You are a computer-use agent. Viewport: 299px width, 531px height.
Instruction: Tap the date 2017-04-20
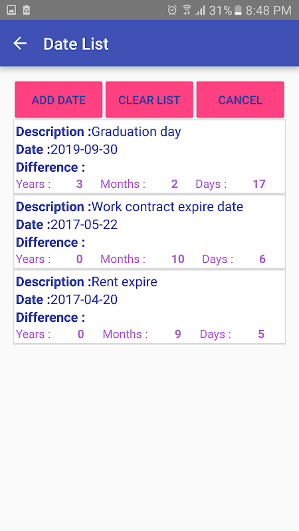pyautogui.click(x=84, y=300)
